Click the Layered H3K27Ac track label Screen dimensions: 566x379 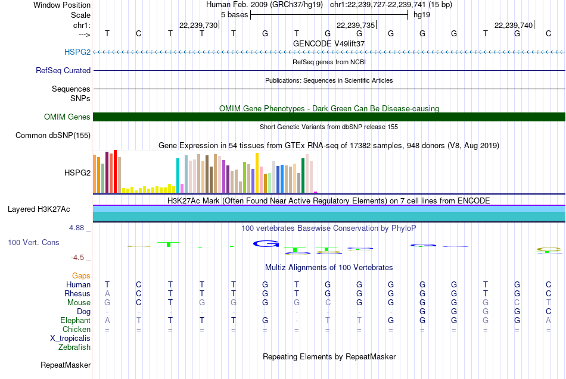(x=39, y=209)
